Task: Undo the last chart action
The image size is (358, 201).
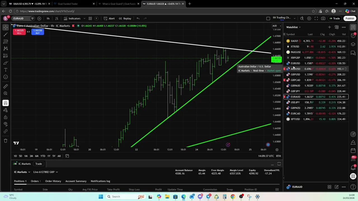Action: 138,18
